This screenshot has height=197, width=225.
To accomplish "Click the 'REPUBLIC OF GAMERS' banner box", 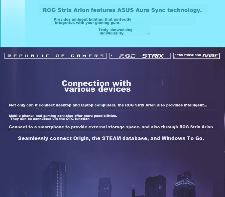I will [55, 56].
